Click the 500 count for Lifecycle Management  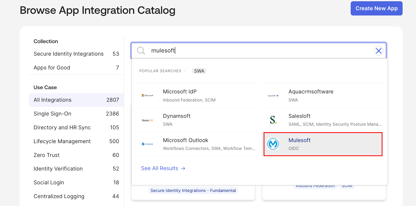tap(114, 141)
